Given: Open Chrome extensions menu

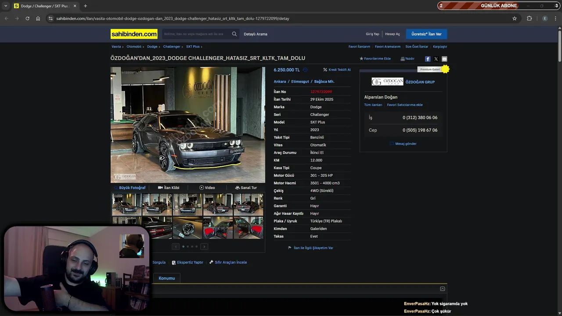Looking at the screenshot, I should (x=529, y=18).
